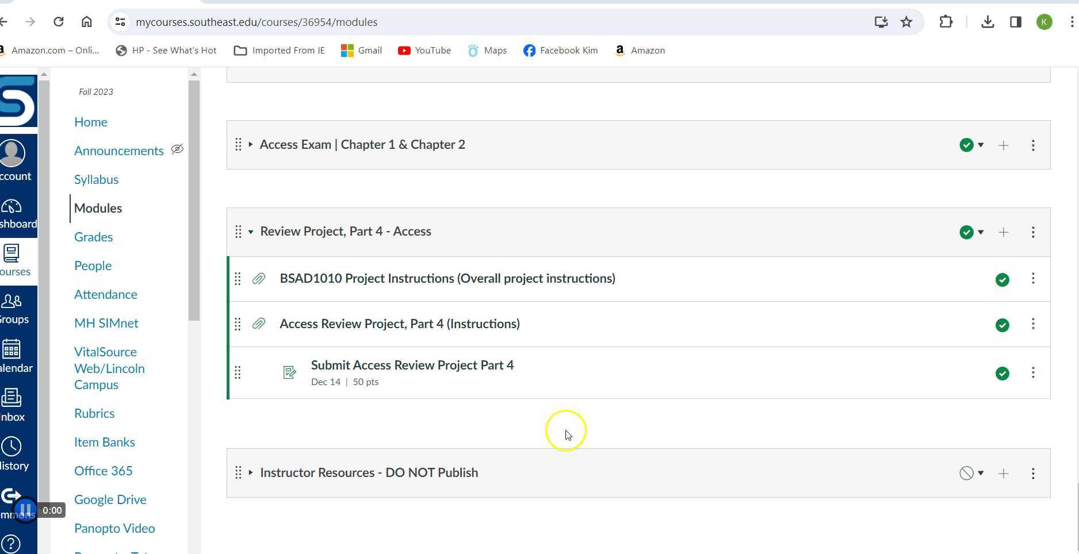Open options menu for Instructor Resources module
The width and height of the screenshot is (1079, 554).
1033,473
